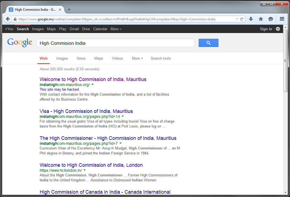
Task: Expand the More menu in black bar
Action: click(116, 29)
